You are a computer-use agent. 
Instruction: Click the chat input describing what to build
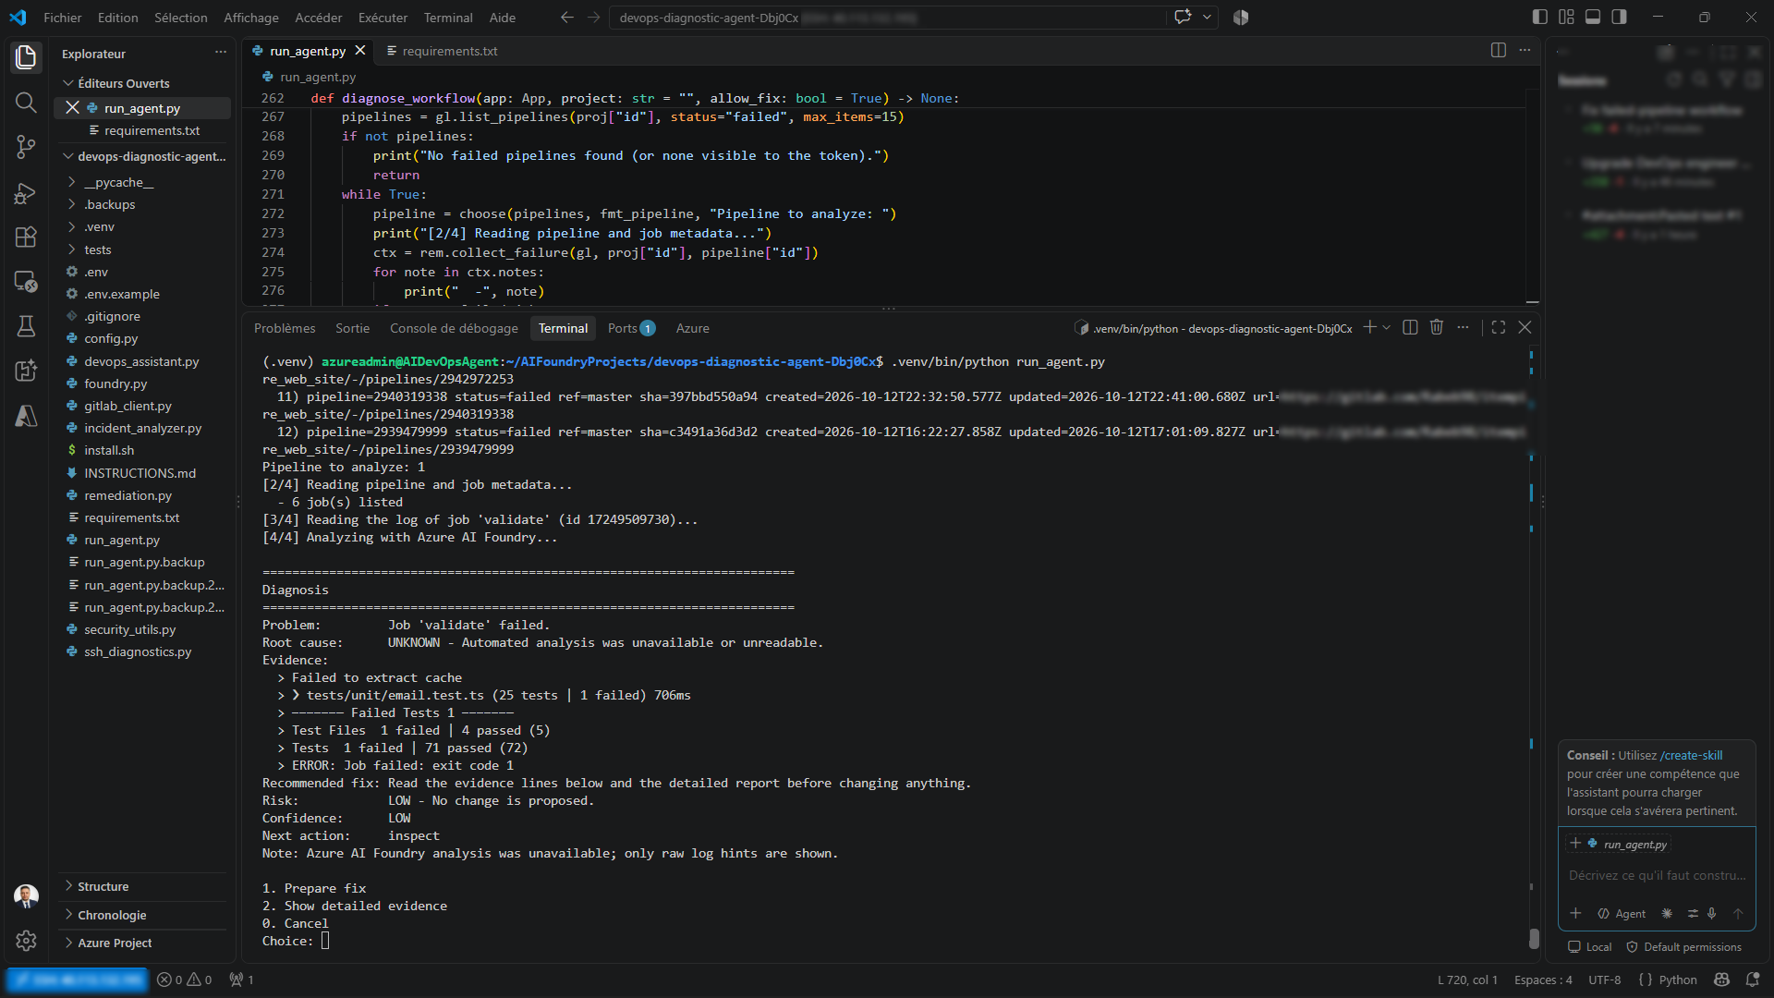tap(1657, 875)
